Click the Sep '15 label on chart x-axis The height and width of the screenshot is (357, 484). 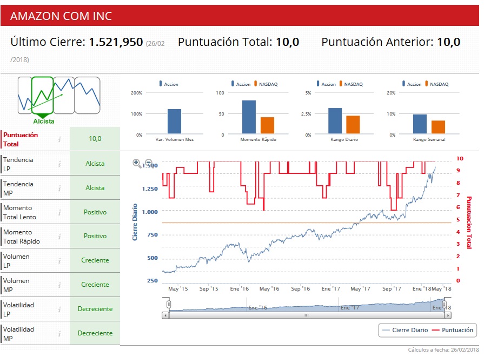(x=209, y=288)
